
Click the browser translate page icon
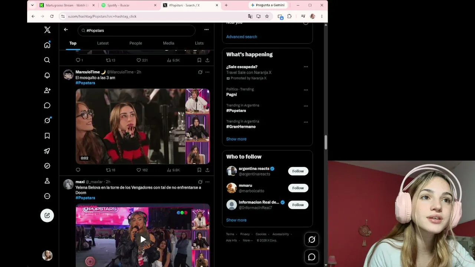pos(250,16)
